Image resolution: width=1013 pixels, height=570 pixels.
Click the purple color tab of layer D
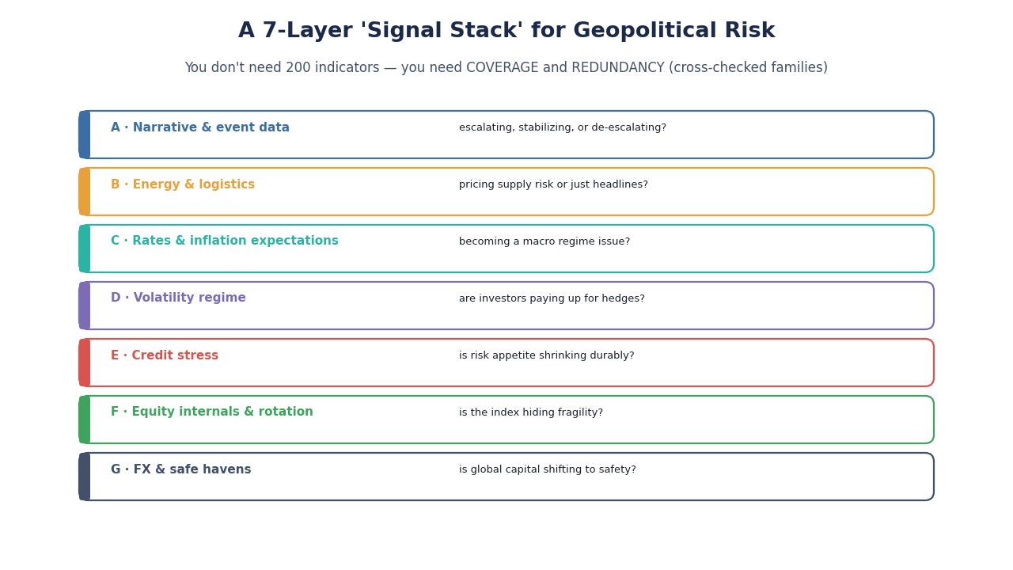pyautogui.click(x=85, y=306)
